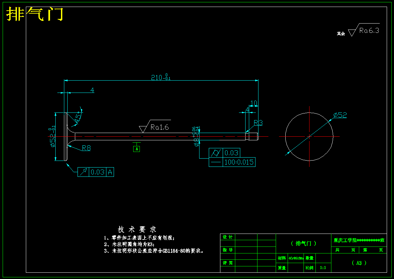The height and width of the screenshot is (279, 394).
Task: Select the roughness triangle symbol next to Ra6.3
Action: tap(352, 33)
